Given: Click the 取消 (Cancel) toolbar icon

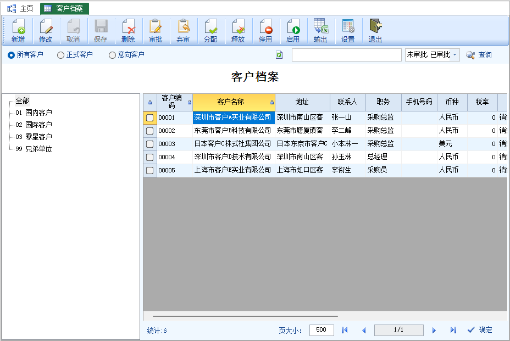Looking at the screenshot, I should pos(73,31).
